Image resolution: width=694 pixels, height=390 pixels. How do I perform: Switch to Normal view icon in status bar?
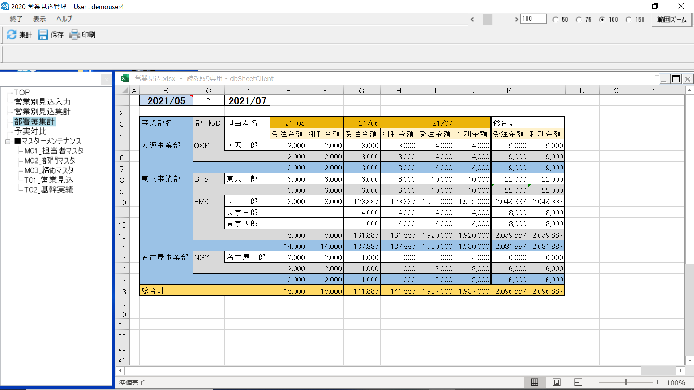pyautogui.click(x=535, y=382)
